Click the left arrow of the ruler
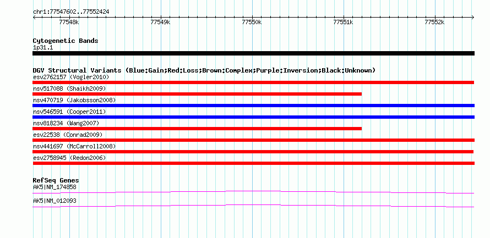The image size is (490, 238). click(x=34, y=18)
